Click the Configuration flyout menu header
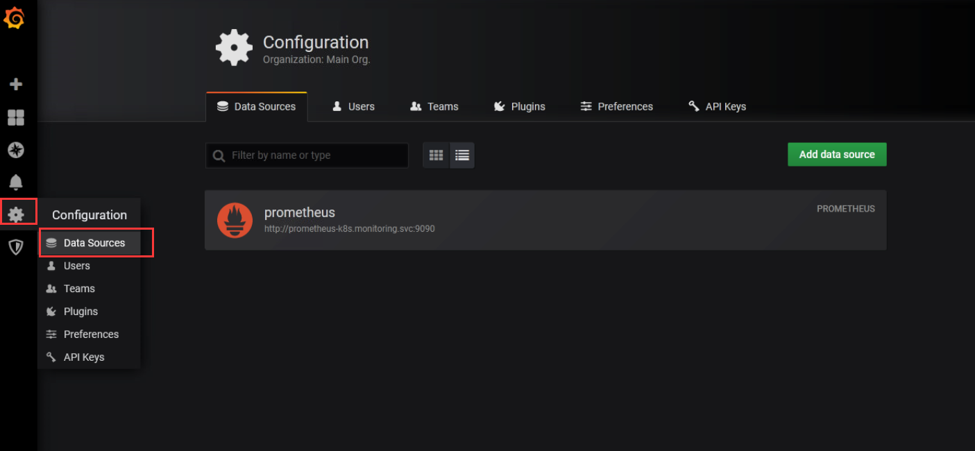The width and height of the screenshot is (975, 451). [x=90, y=215]
